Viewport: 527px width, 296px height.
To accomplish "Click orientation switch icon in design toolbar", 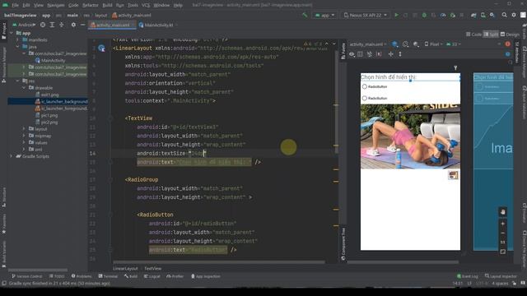I will pos(406,44).
